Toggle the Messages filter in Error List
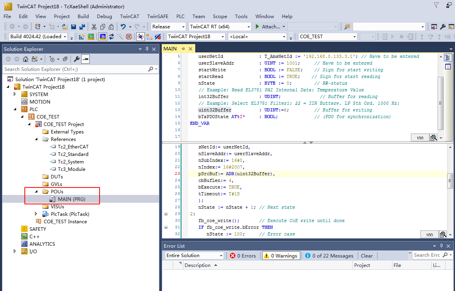 tap(329, 256)
